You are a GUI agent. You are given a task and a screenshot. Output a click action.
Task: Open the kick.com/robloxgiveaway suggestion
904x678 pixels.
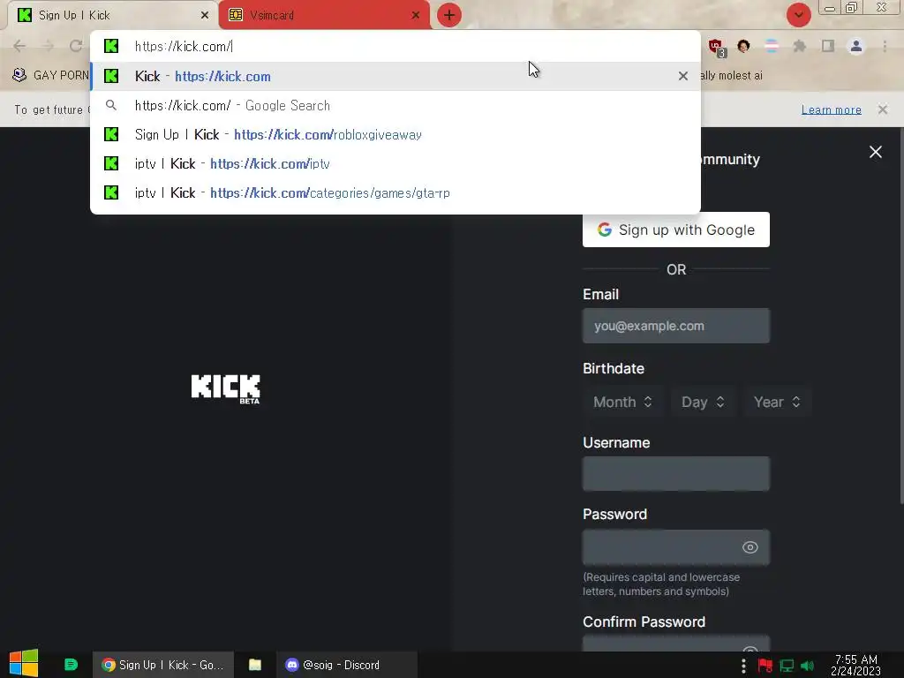click(395, 134)
